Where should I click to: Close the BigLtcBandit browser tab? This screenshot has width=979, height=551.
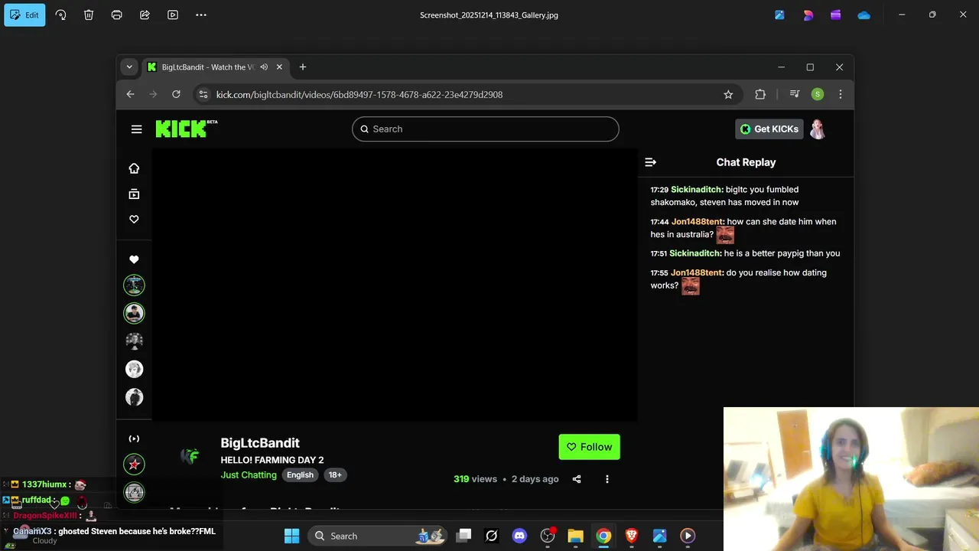[x=279, y=67]
